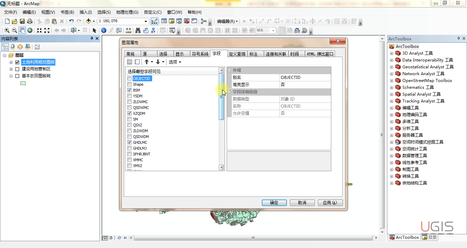Select the 转换工具 toolbox item
The width and height of the screenshot is (467, 248).
coord(410,176)
